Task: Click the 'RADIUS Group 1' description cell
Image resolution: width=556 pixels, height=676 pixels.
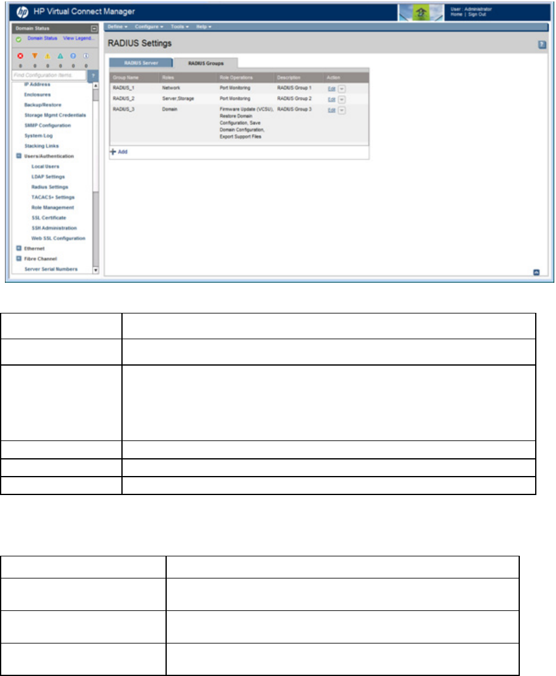Action: (x=294, y=88)
